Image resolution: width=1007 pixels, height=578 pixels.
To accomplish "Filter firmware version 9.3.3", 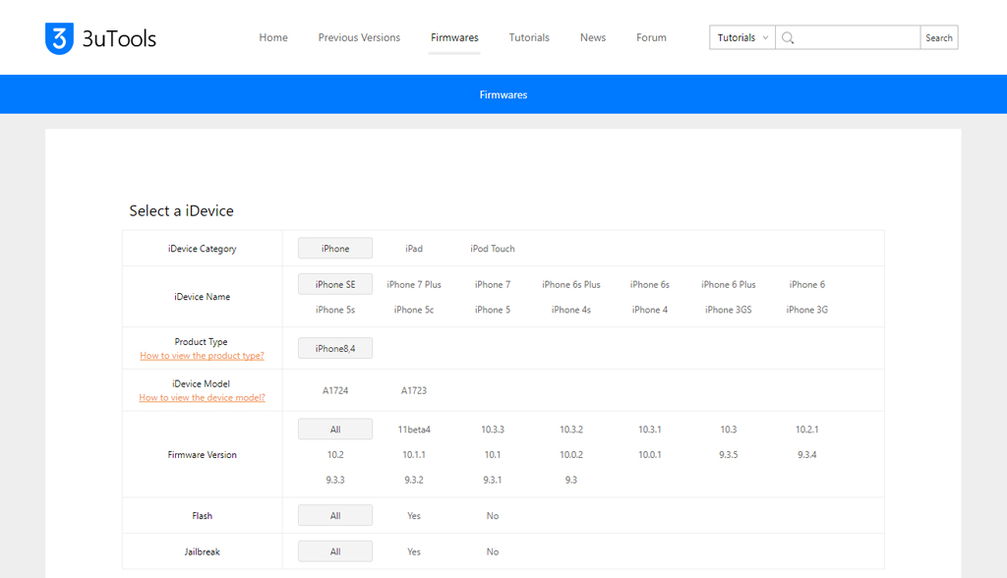I will click(x=335, y=480).
